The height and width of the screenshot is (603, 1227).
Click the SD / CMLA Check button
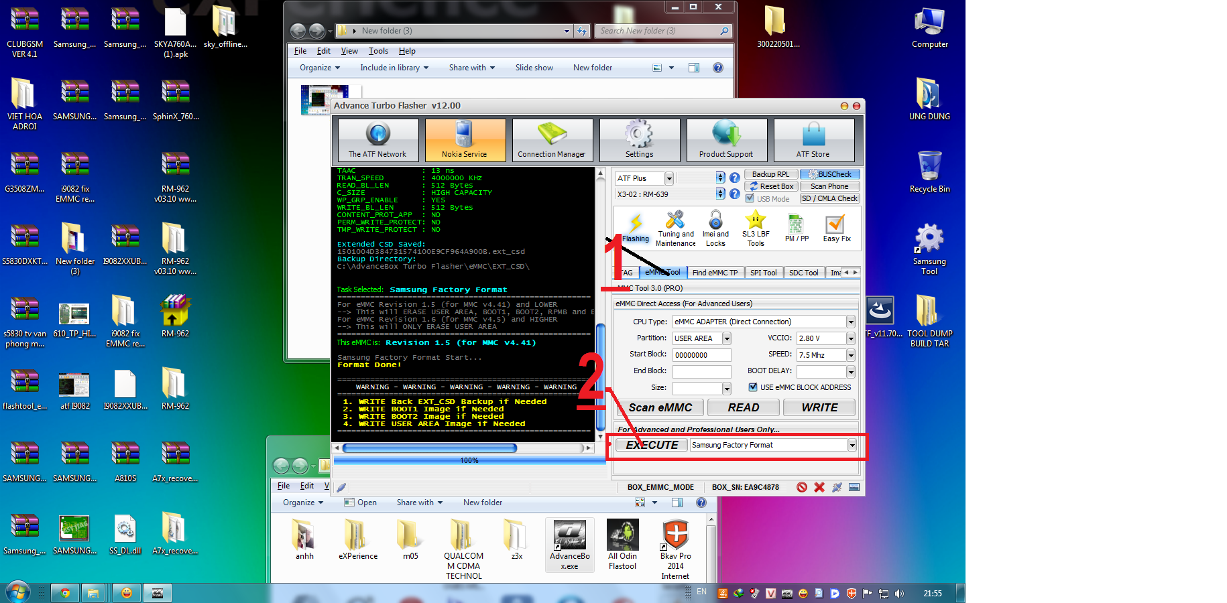click(830, 198)
